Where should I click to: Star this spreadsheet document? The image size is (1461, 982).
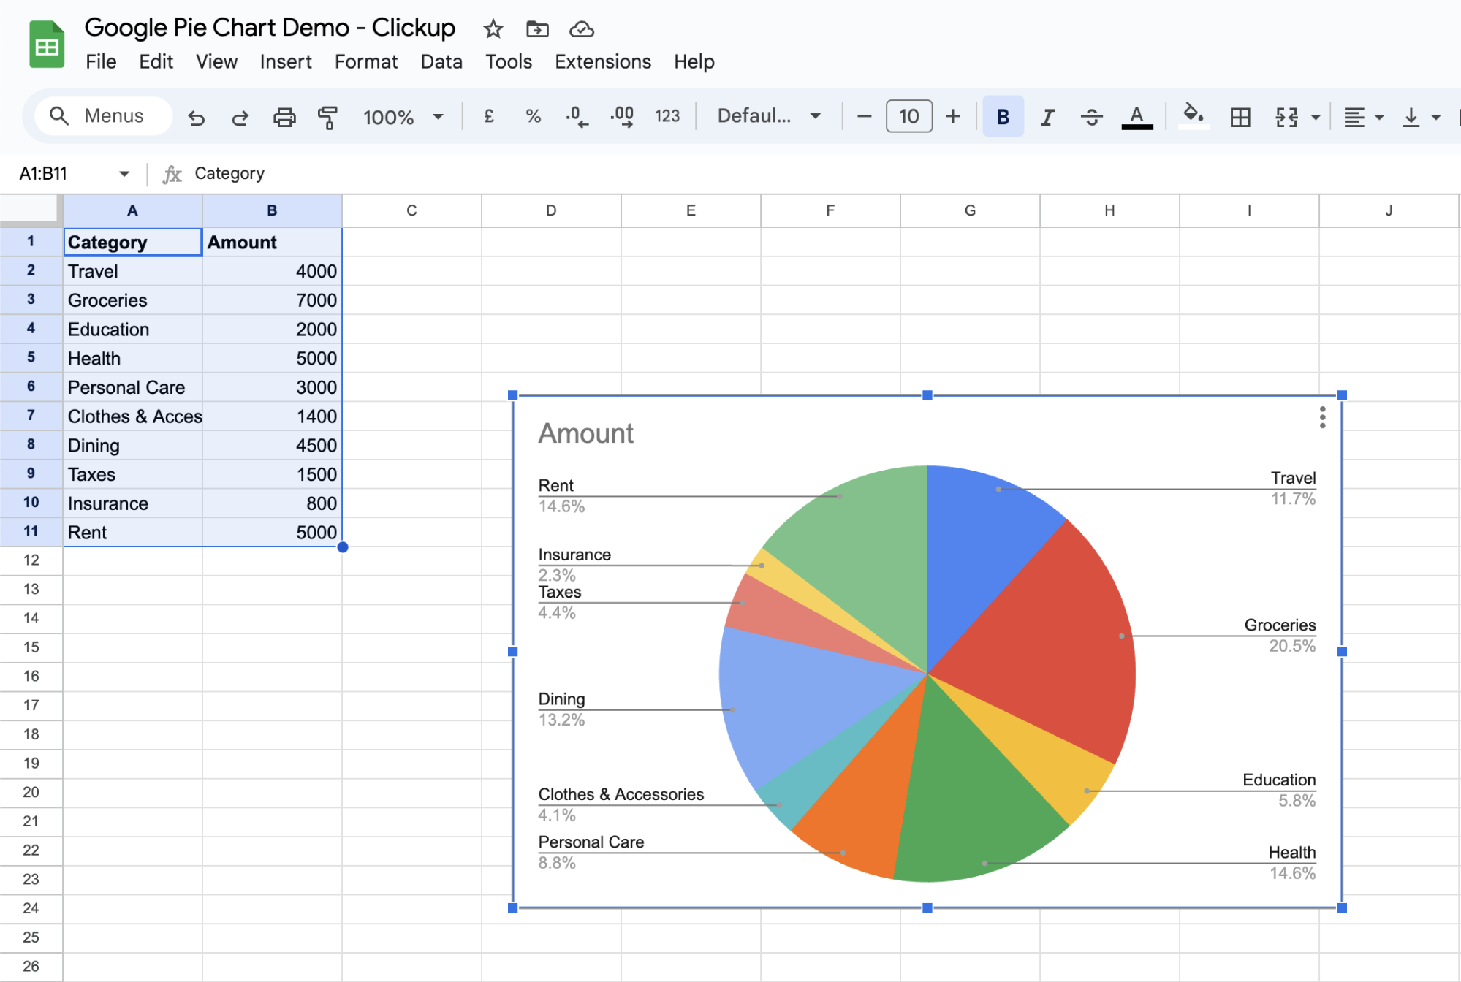pyautogui.click(x=493, y=29)
